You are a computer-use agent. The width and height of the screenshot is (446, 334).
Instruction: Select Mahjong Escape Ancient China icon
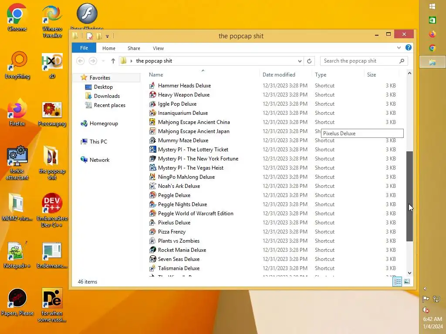click(152, 122)
